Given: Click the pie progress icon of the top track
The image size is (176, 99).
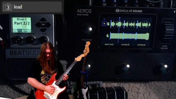Looking at the screenshot, I should point(109,24).
